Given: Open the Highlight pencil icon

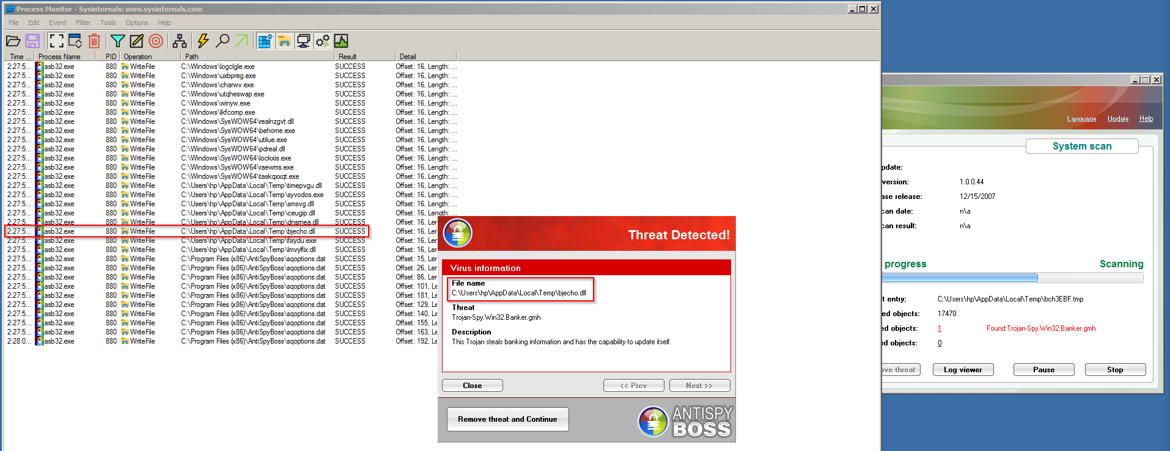Looking at the screenshot, I should [x=137, y=41].
